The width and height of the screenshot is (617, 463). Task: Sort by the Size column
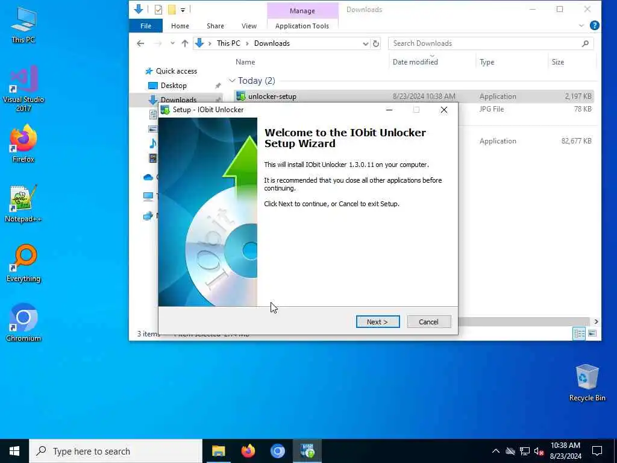tap(557, 62)
